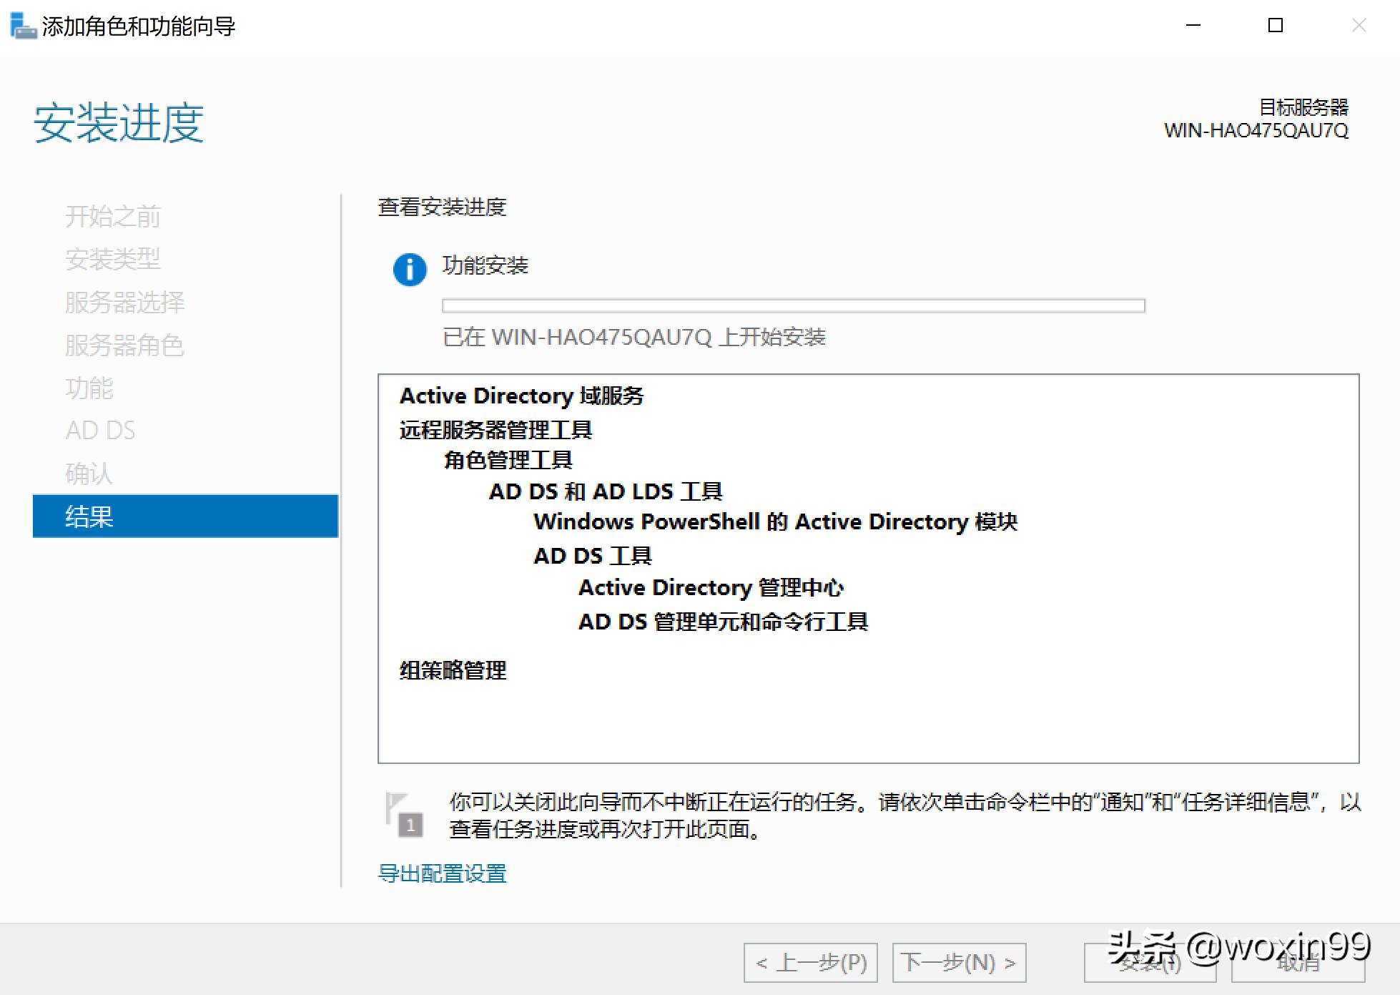This screenshot has height=995, width=1400.
Task: Open the 导出配置设置 link
Action: tap(443, 873)
